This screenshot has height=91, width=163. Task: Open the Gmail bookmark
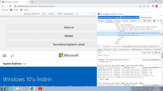coord(5,10)
